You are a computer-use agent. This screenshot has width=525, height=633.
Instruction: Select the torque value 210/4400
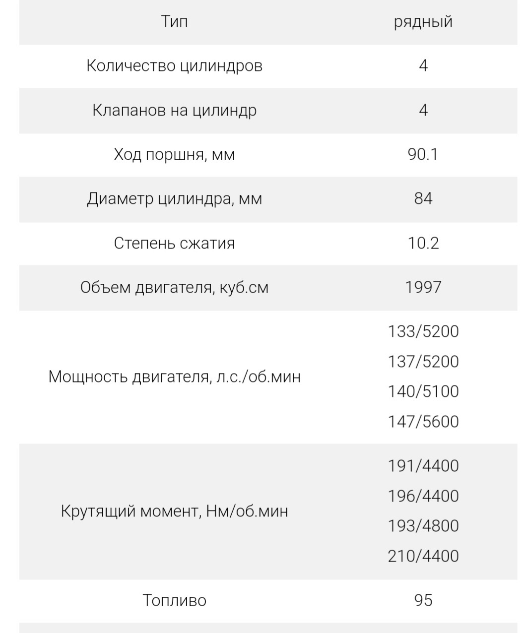pyautogui.click(x=423, y=556)
